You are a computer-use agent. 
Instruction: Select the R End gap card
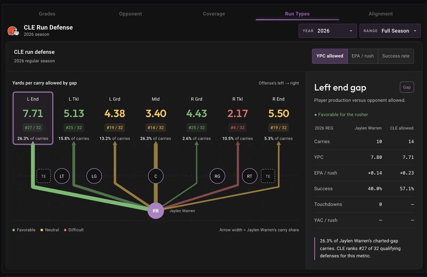point(279,118)
